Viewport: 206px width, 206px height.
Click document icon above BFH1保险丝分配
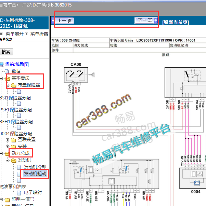[x=19, y=115]
